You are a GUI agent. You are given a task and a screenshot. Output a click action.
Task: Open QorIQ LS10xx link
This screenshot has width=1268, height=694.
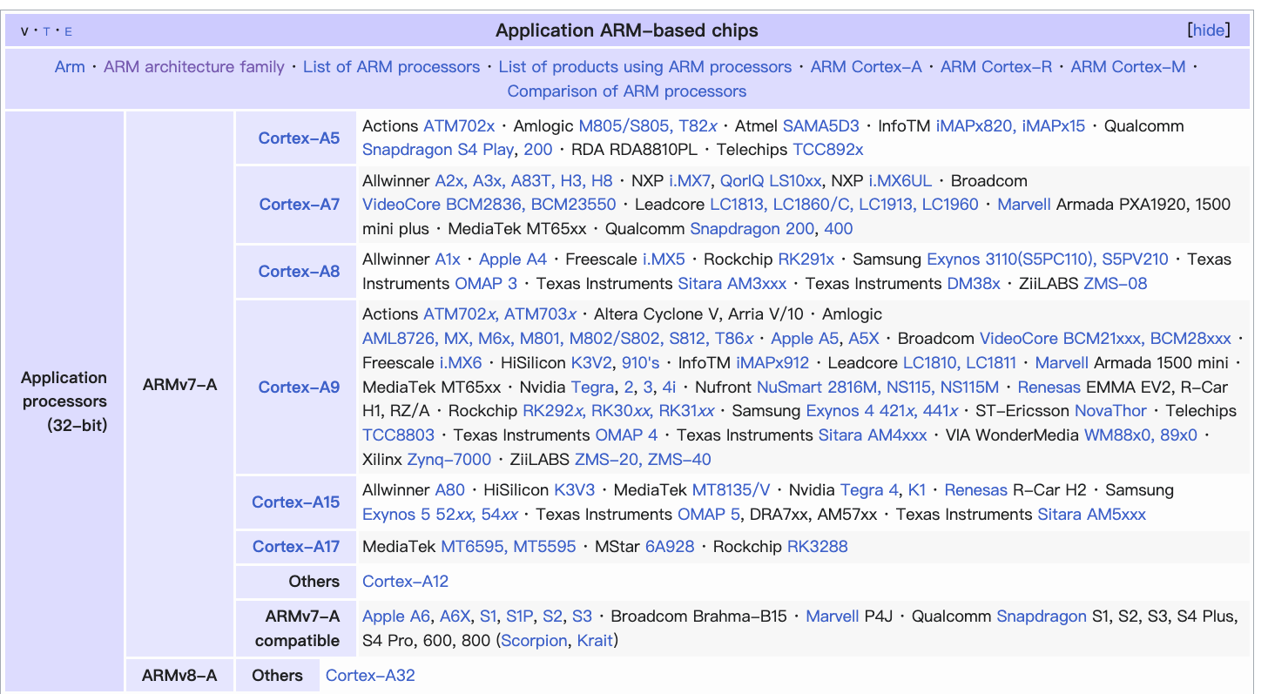[771, 181]
